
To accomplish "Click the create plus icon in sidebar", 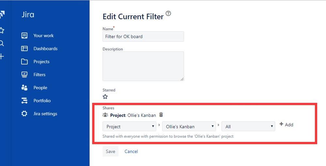I will (x=2, y=56).
